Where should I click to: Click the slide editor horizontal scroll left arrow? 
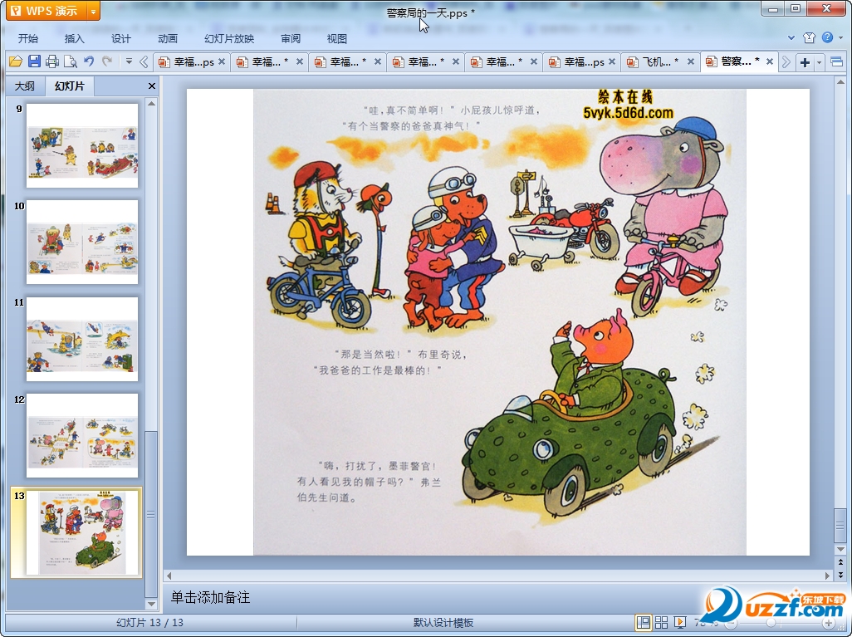click(x=169, y=575)
